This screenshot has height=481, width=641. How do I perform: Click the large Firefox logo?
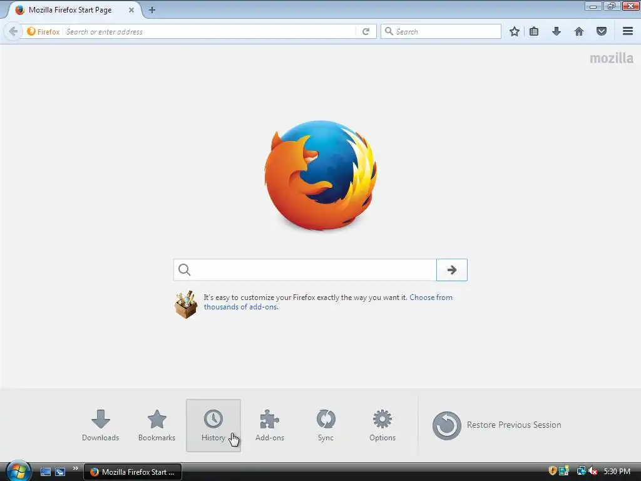(x=320, y=175)
